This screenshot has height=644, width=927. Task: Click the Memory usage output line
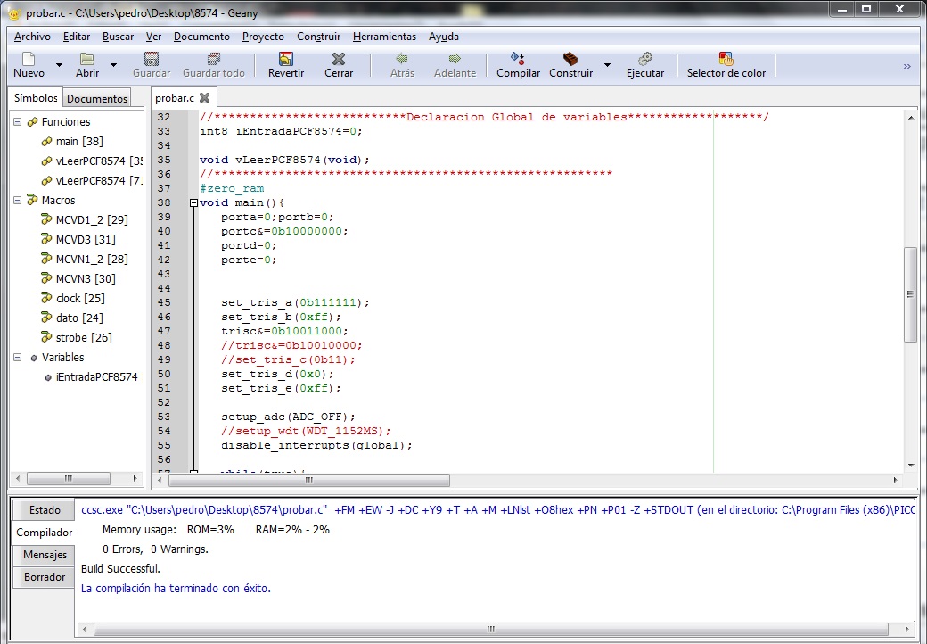click(x=216, y=530)
